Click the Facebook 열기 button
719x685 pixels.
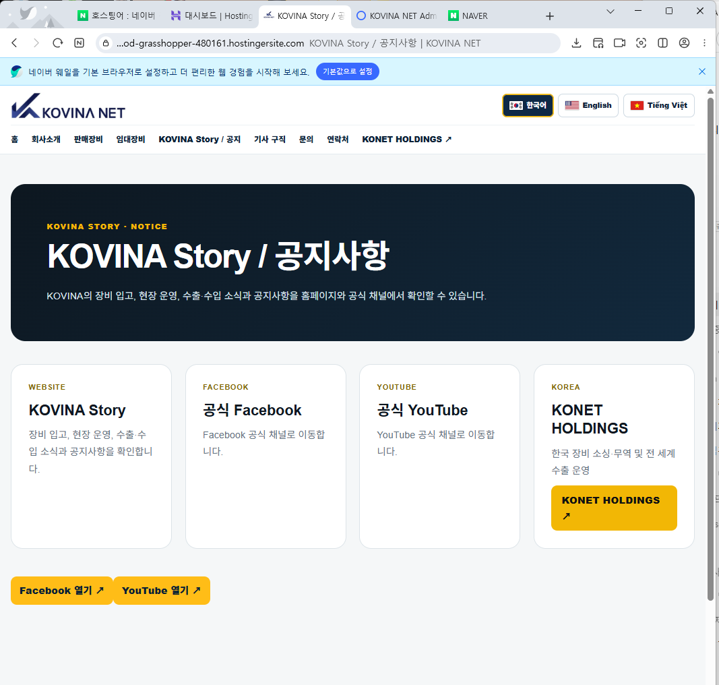click(x=62, y=591)
